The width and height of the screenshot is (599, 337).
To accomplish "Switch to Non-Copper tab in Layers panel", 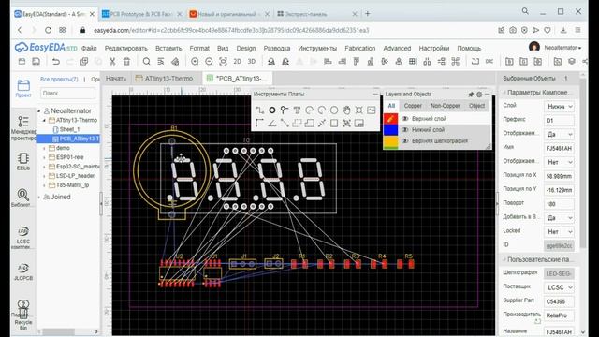I will click(x=446, y=106).
